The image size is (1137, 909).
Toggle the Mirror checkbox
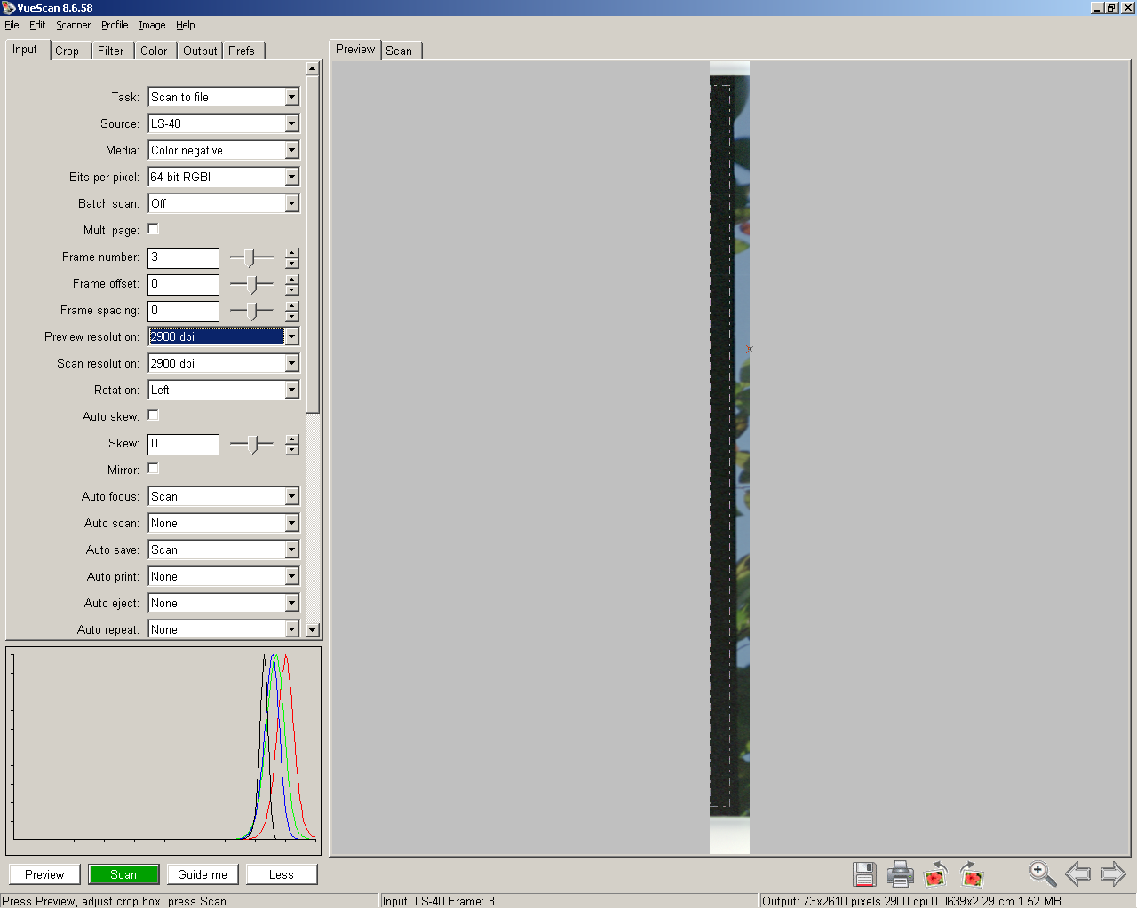(x=153, y=469)
